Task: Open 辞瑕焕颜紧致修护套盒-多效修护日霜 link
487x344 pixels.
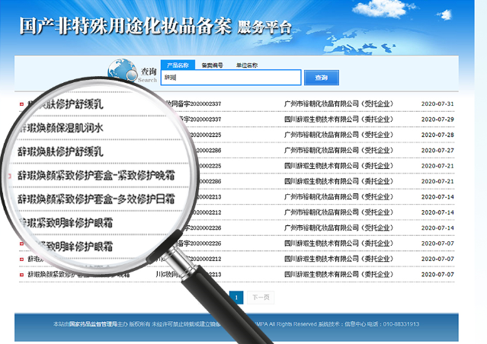Action: pos(96,199)
